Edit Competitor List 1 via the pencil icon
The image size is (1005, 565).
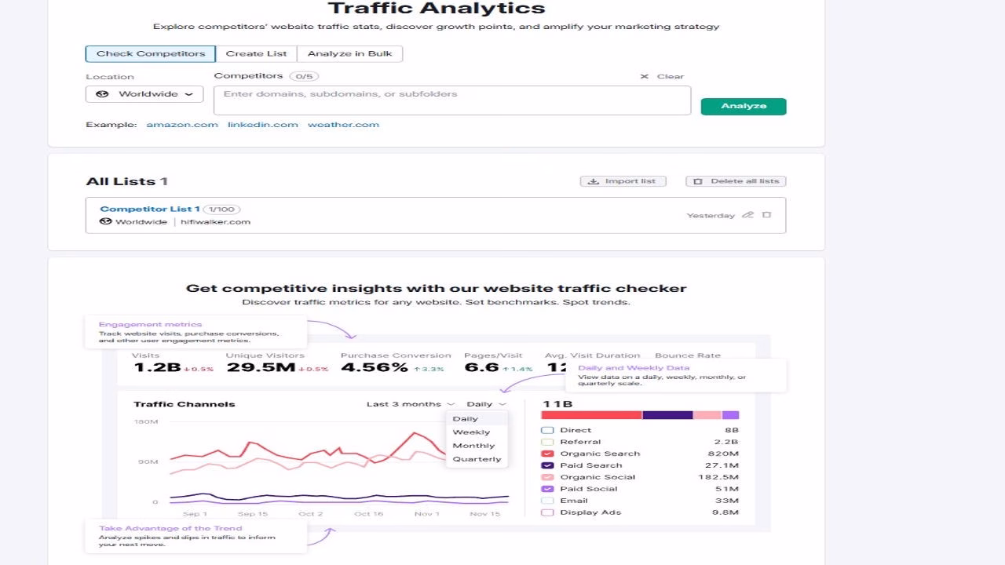(x=747, y=214)
